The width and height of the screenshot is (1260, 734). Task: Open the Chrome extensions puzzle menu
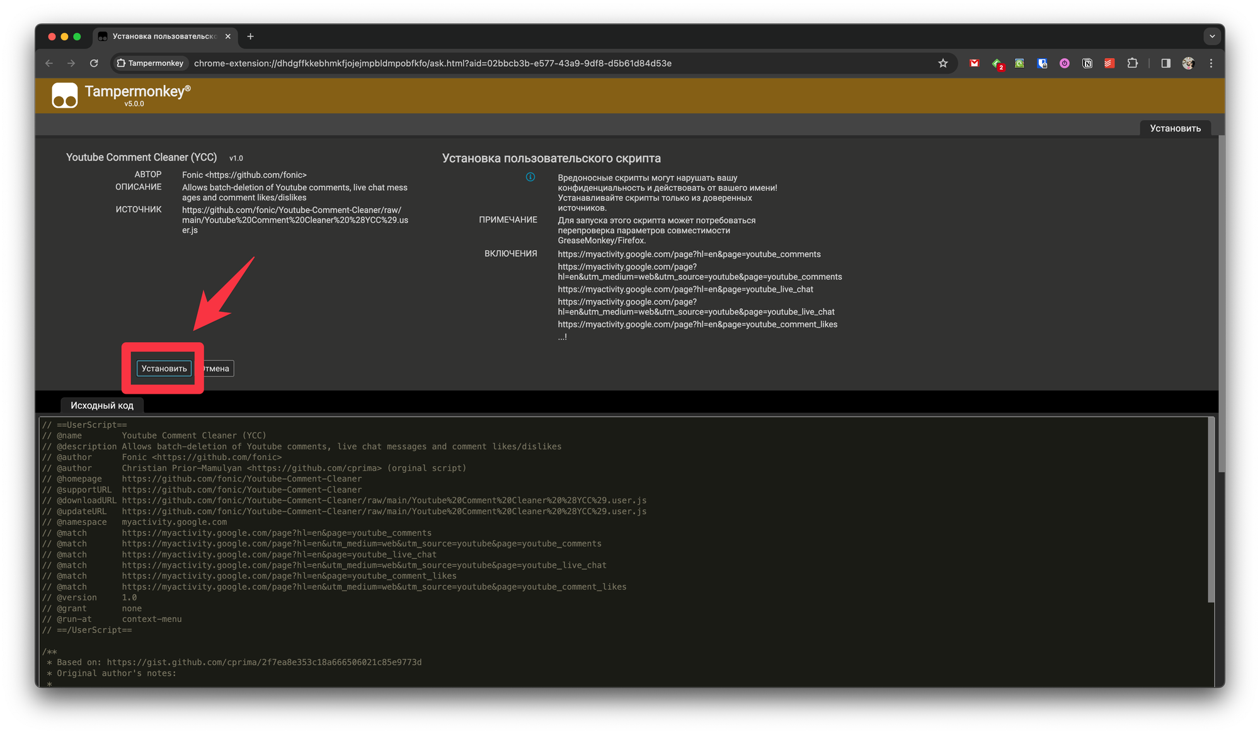click(x=1132, y=63)
